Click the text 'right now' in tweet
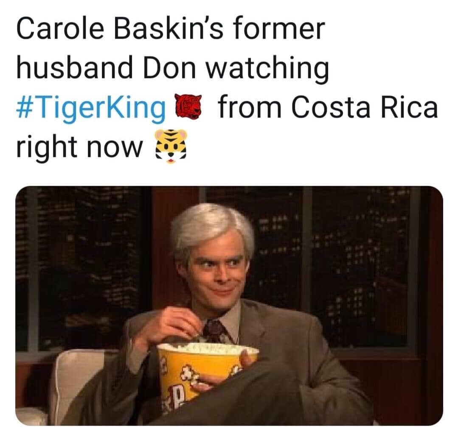Viewport: 458px width, 434px height. click(79, 146)
